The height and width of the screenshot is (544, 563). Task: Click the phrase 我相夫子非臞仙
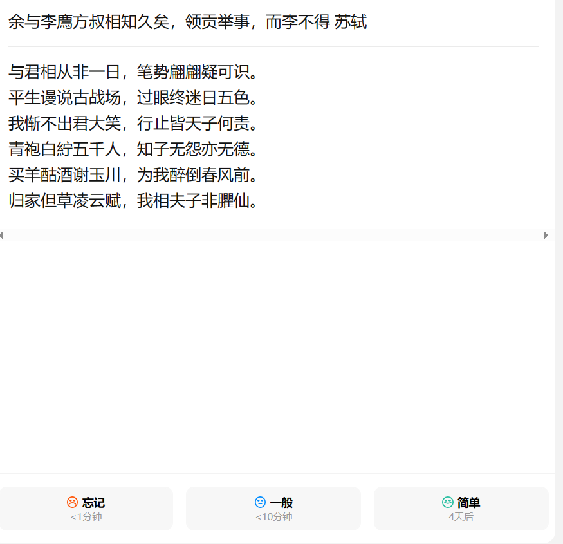[x=193, y=200]
